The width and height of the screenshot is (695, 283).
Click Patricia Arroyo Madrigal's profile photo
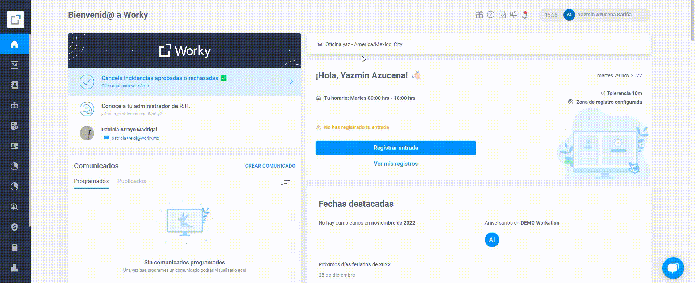(87, 133)
